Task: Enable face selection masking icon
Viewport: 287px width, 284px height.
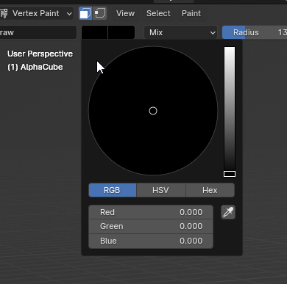Action: pyautogui.click(x=85, y=13)
